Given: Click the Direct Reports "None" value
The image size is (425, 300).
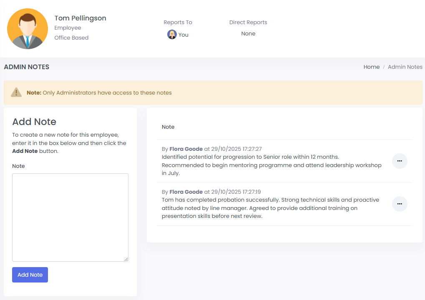Looking at the screenshot, I should coord(248,34).
